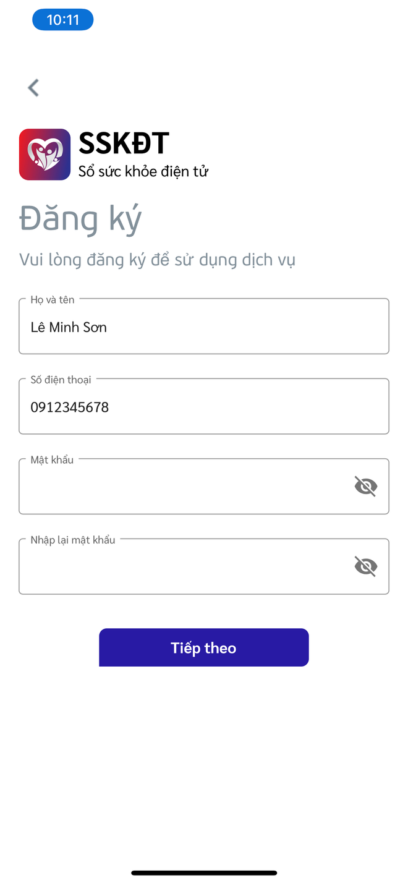This screenshot has height=883, width=408.
Task: Click the Vui lòng đăng ký instruction text
Action: [157, 260]
